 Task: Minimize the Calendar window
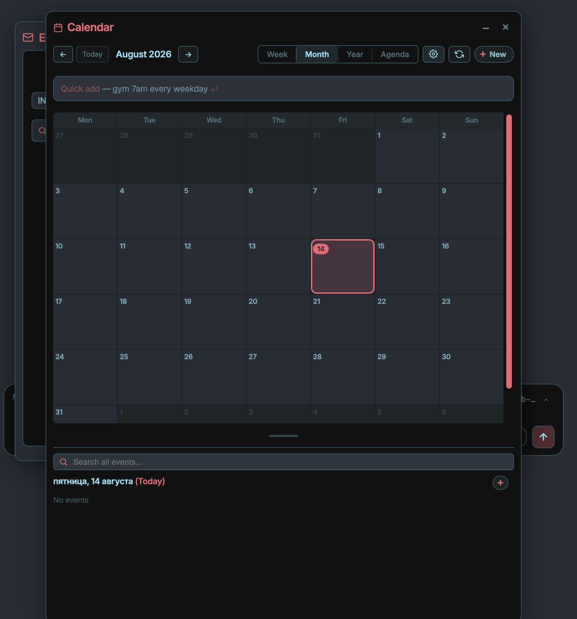486,27
